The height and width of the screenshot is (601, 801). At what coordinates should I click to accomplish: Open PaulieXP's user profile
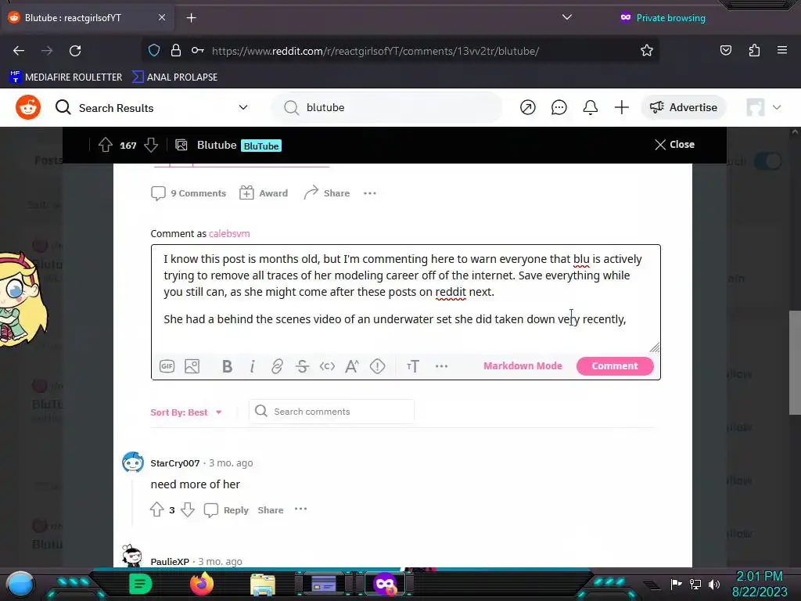pyautogui.click(x=170, y=562)
